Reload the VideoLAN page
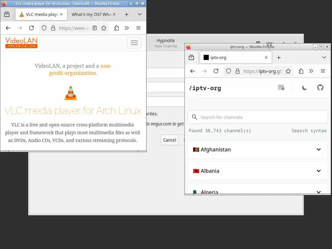This screenshot has height=249, width=332. pos(31,28)
